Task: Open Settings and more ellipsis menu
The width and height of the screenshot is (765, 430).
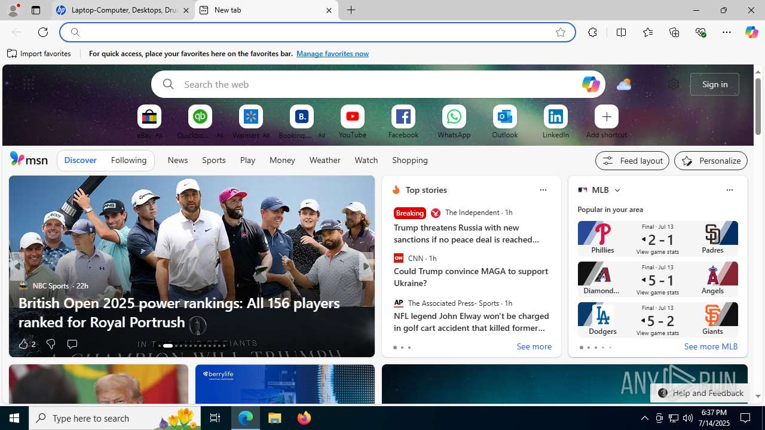Action: pos(727,32)
